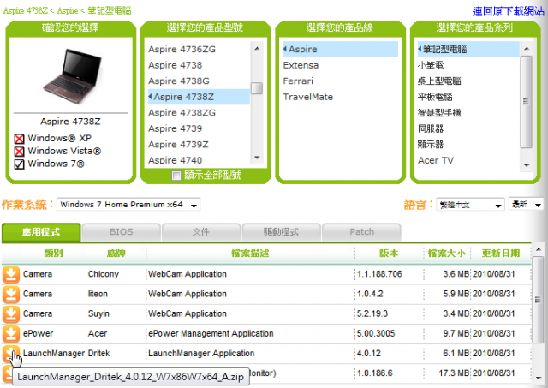Sort by the 類別 column header
This screenshot has width=548, height=388.
[x=53, y=253]
